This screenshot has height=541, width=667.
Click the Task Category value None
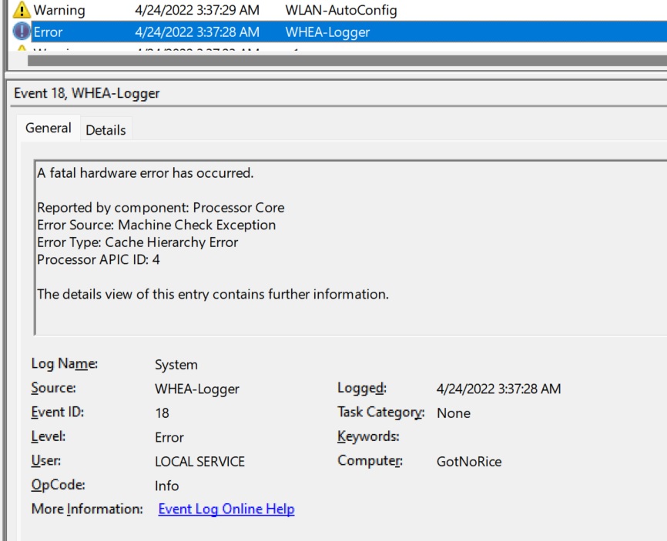pyautogui.click(x=454, y=413)
